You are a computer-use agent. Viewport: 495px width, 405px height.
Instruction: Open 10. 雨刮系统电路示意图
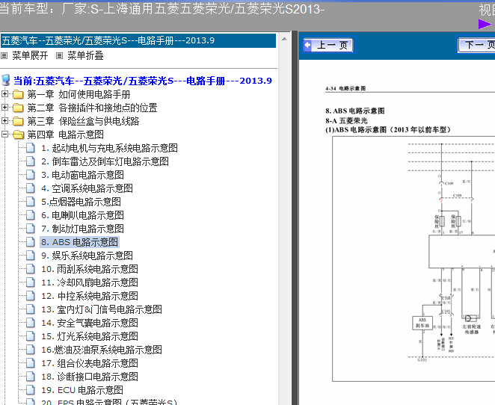pyautogui.click(x=90, y=269)
